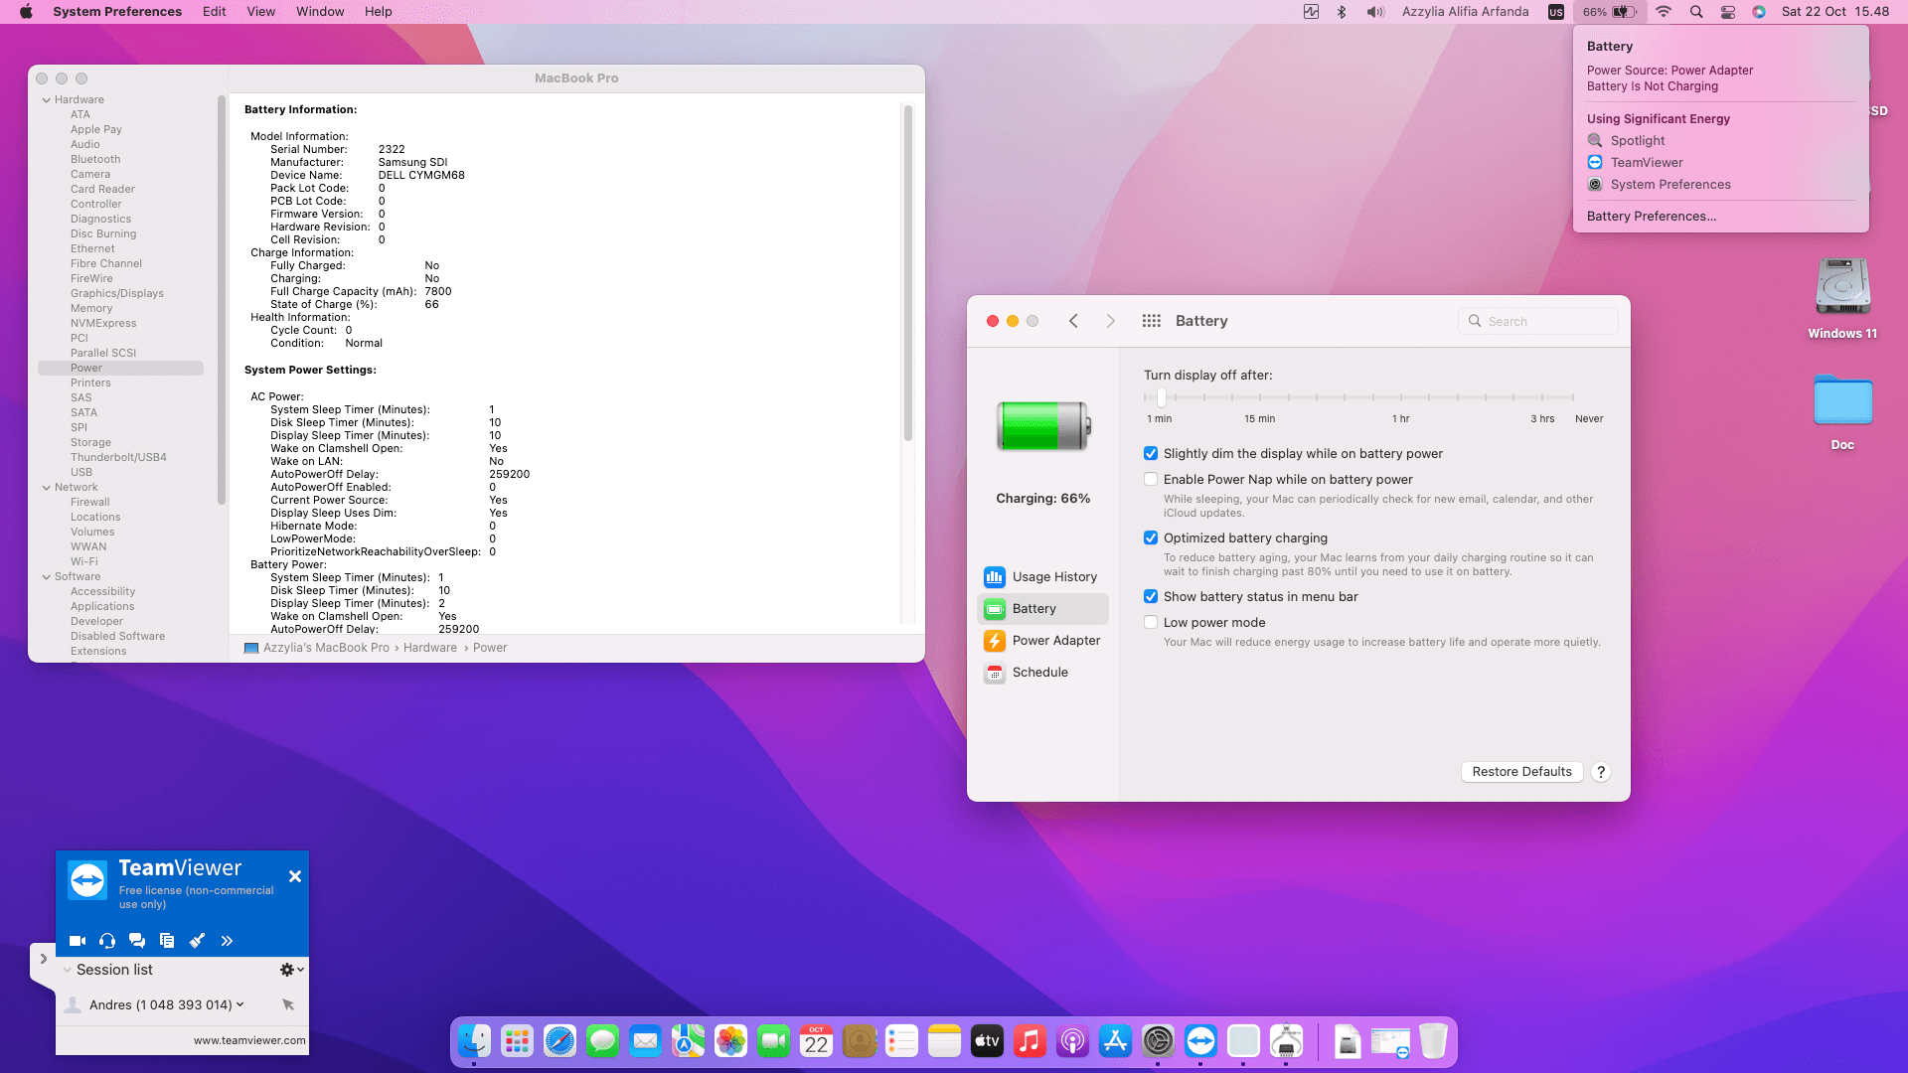Click the Restore Defaults button
1908x1073 pixels.
[1521, 772]
